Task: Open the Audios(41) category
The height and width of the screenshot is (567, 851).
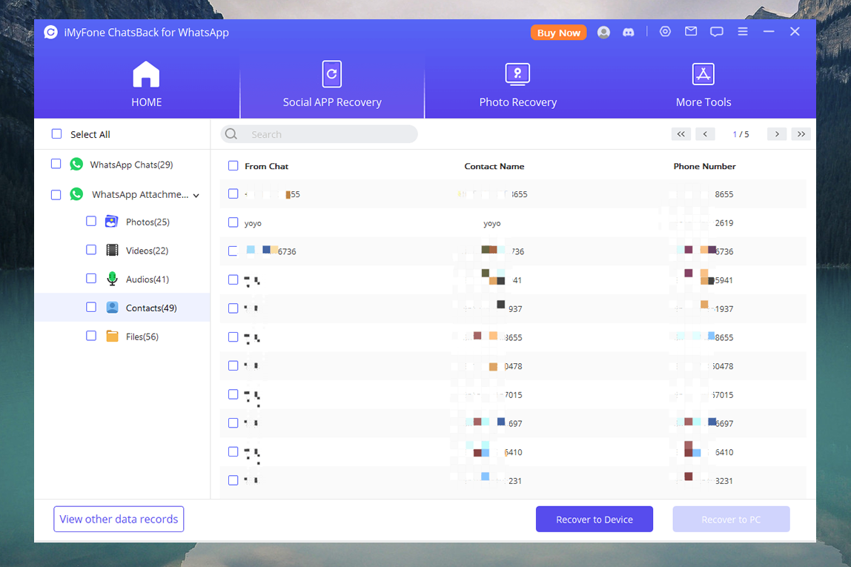Action: (x=147, y=279)
